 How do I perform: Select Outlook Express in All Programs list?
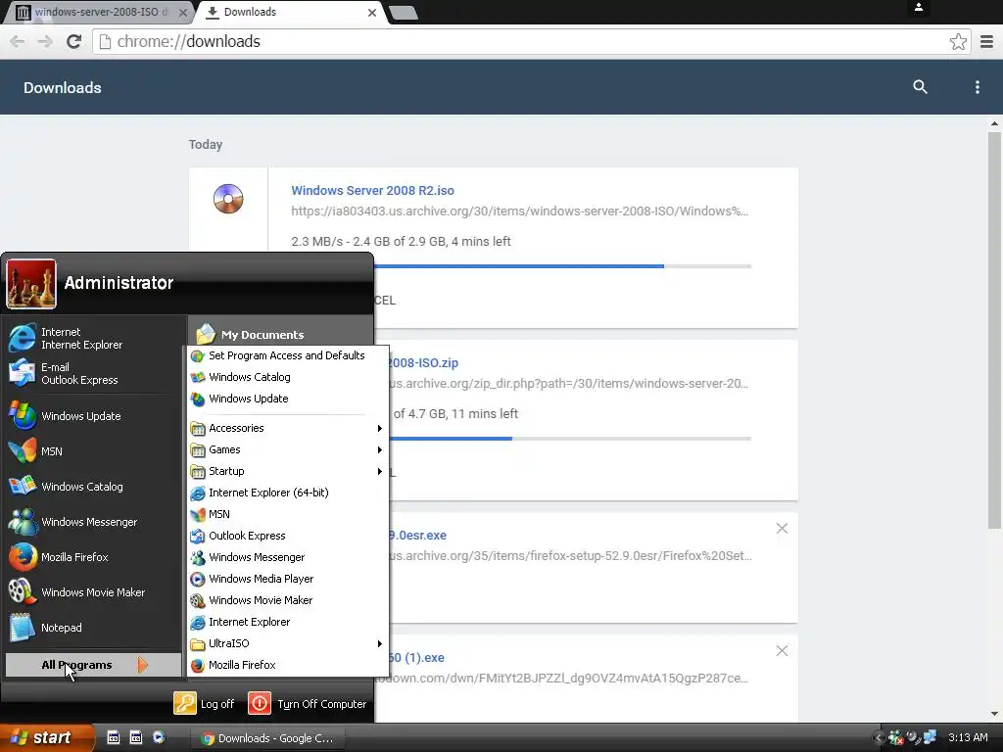tap(288, 536)
